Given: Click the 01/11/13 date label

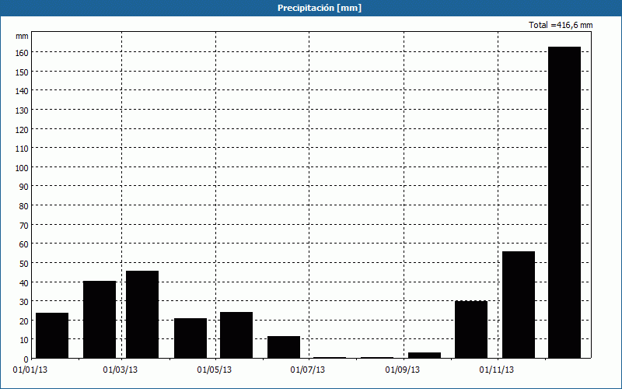Looking at the screenshot, I should click(x=496, y=370).
